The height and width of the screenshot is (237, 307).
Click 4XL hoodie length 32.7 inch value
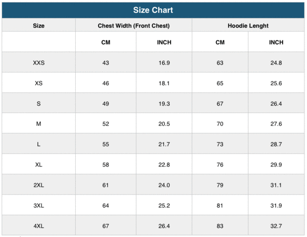[276, 226]
